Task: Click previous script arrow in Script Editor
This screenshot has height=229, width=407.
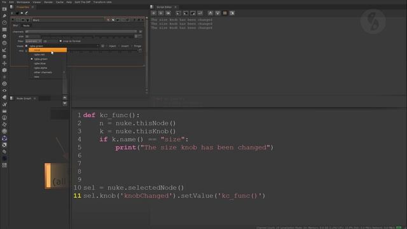Action: (154, 13)
